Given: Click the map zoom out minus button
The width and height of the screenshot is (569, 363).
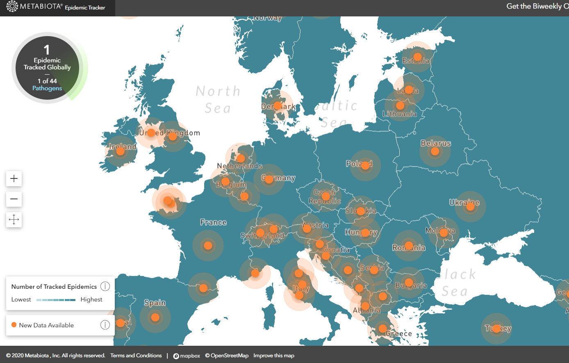Looking at the screenshot, I should pyautogui.click(x=14, y=199).
